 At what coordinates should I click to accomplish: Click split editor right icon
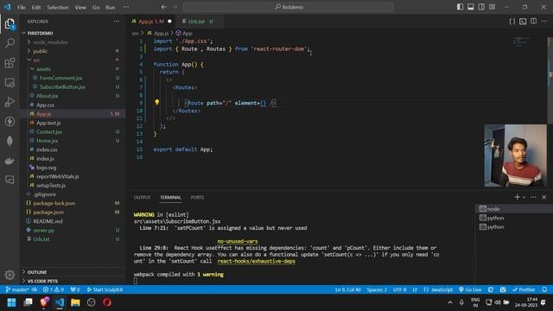click(533, 22)
